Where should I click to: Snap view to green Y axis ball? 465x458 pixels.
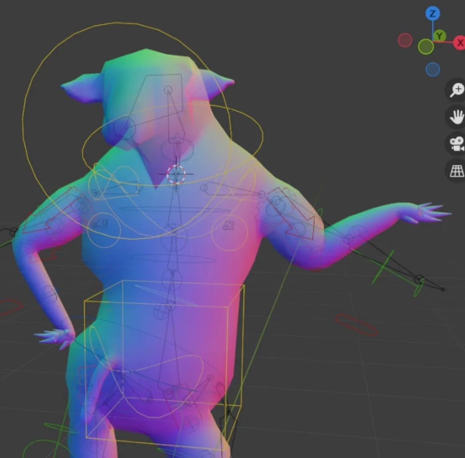tap(439, 36)
